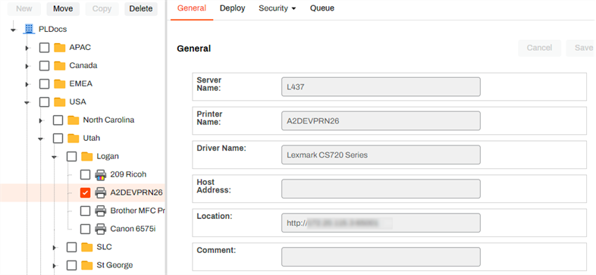Collapse the PLDocs root node
This screenshot has height=275, width=596.
click(x=14, y=30)
